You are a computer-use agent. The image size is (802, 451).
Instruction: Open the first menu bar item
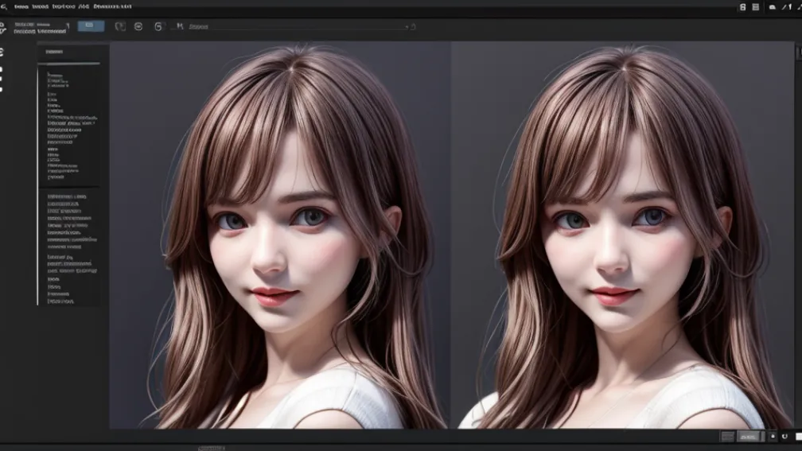(x=21, y=6)
